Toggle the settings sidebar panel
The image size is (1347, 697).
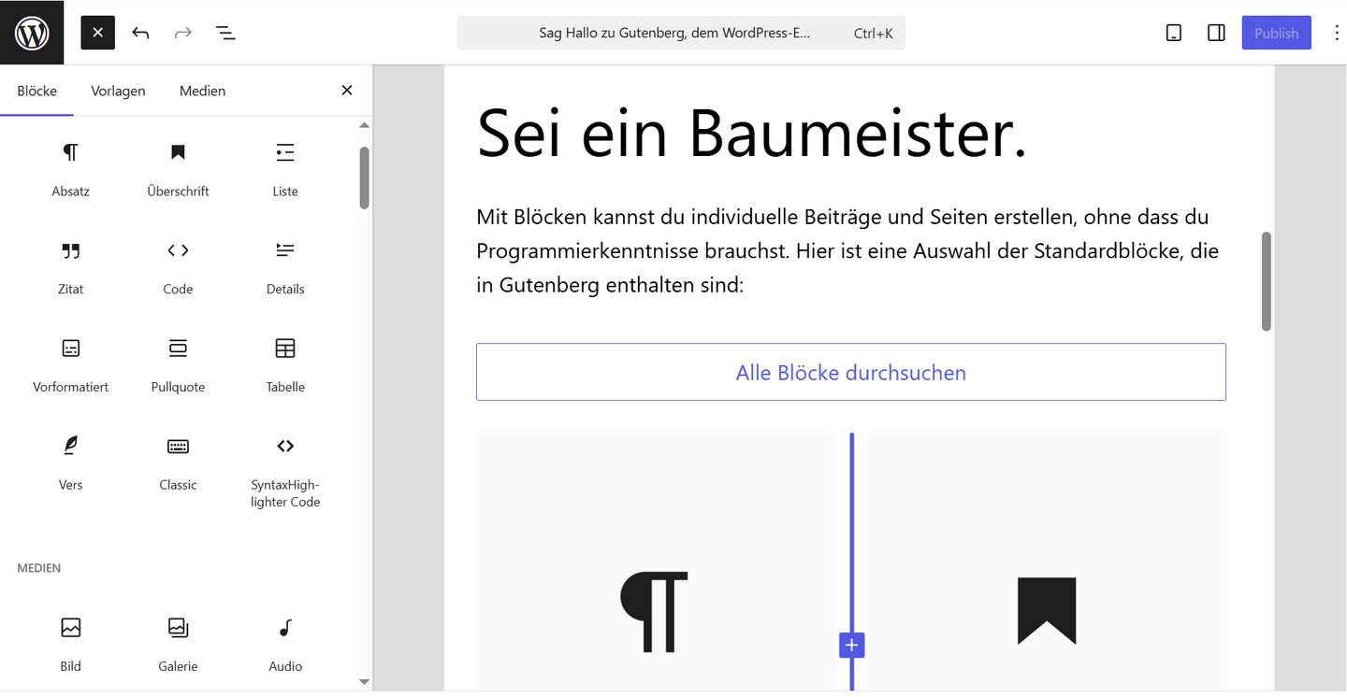(1216, 33)
